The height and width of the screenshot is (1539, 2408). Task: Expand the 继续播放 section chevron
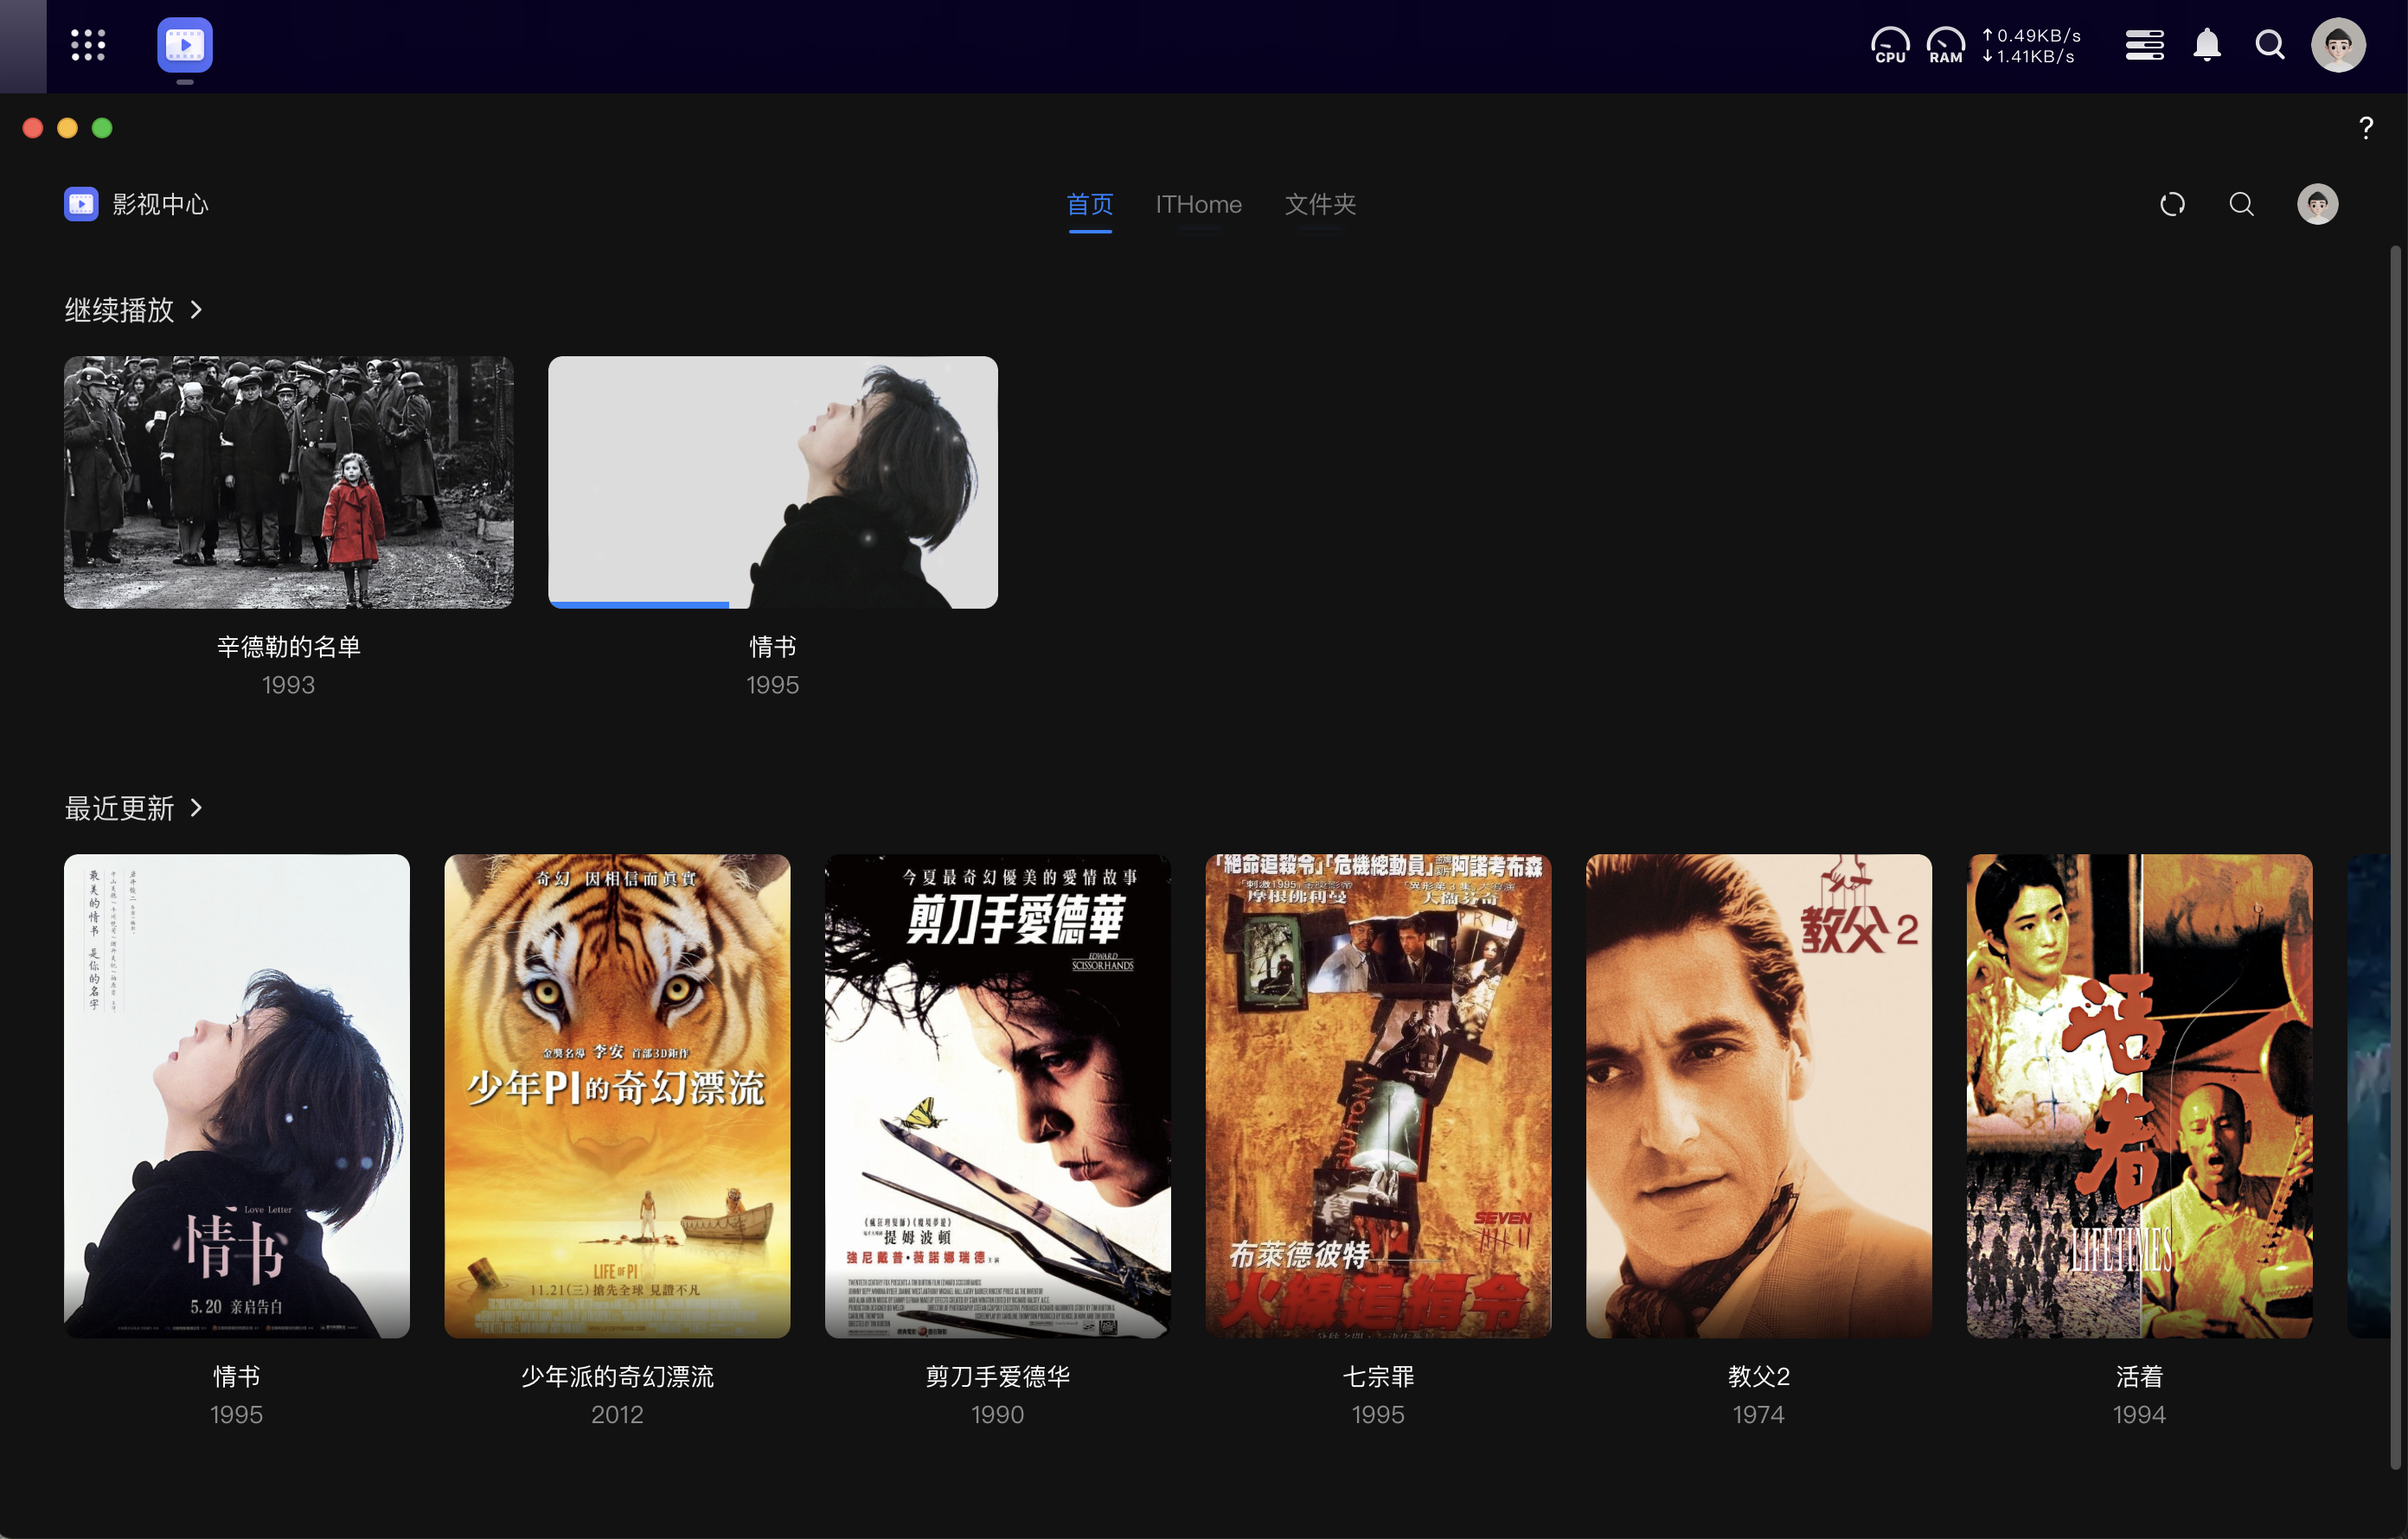tap(196, 310)
